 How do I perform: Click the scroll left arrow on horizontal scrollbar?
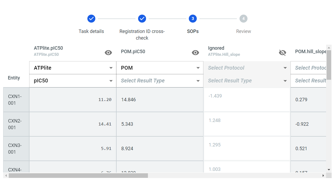(x=6, y=176)
